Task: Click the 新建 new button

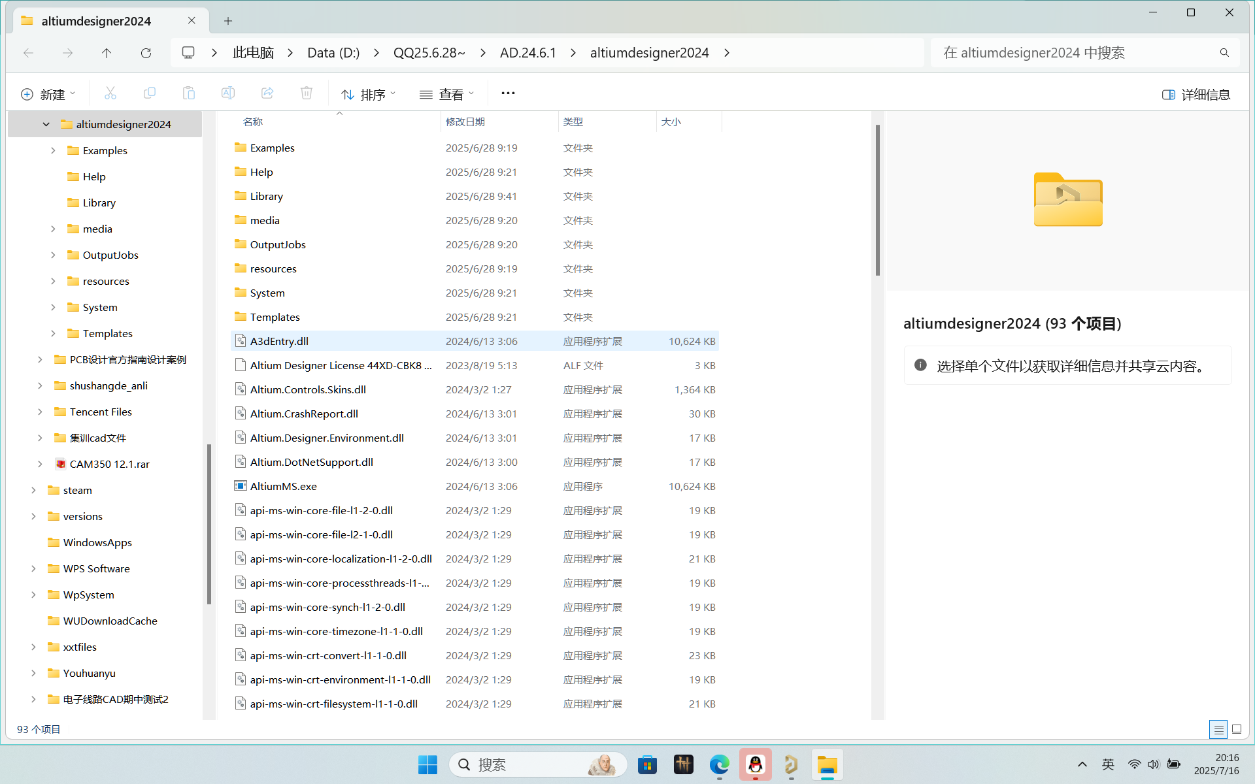Action: click(x=48, y=95)
